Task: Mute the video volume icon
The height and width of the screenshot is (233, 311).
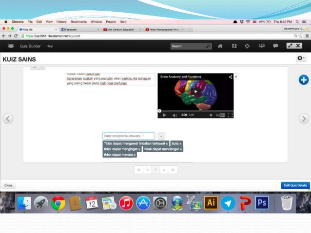Action: pos(175,115)
